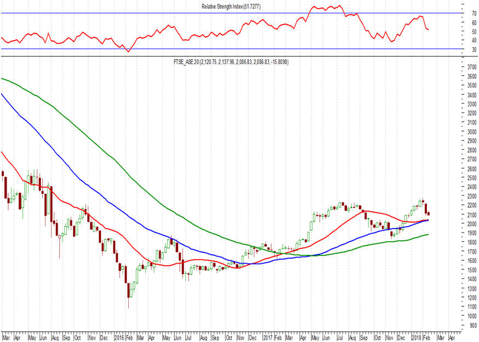
Task: Click the 2700 price axis label
Action: click(x=472, y=159)
